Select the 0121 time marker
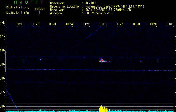 click(19, 24)
